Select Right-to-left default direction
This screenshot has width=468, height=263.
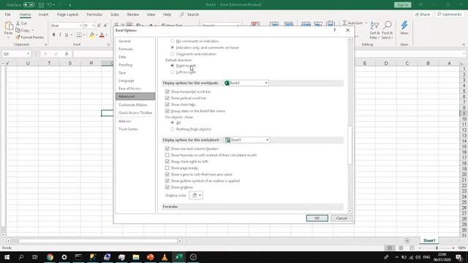click(173, 66)
